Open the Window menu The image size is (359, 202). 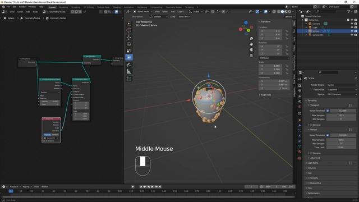pyautogui.click(x=32, y=7)
